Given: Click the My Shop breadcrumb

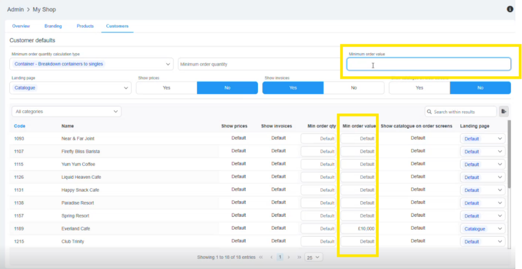Looking at the screenshot, I should tap(44, 9).
